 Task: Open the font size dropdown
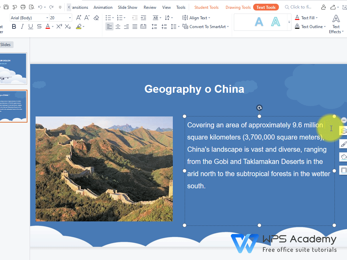click(70, 18)
